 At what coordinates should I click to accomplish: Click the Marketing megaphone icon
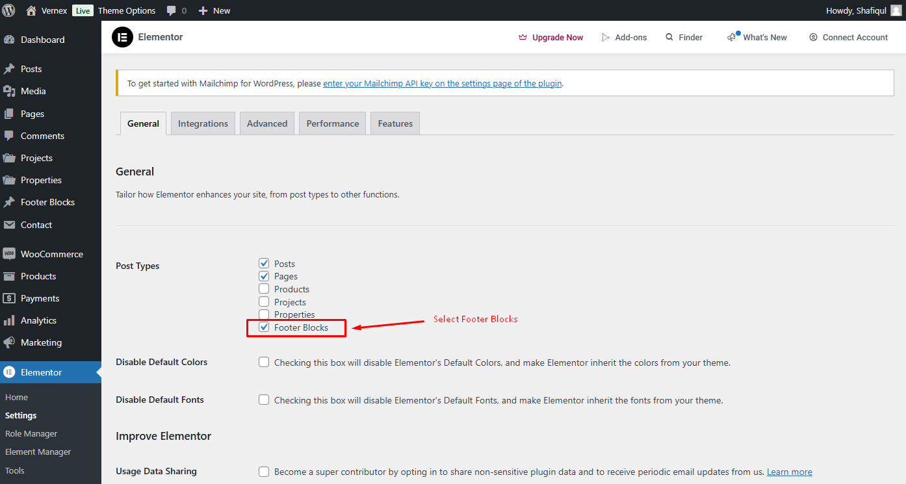click(x=9, y=342)
